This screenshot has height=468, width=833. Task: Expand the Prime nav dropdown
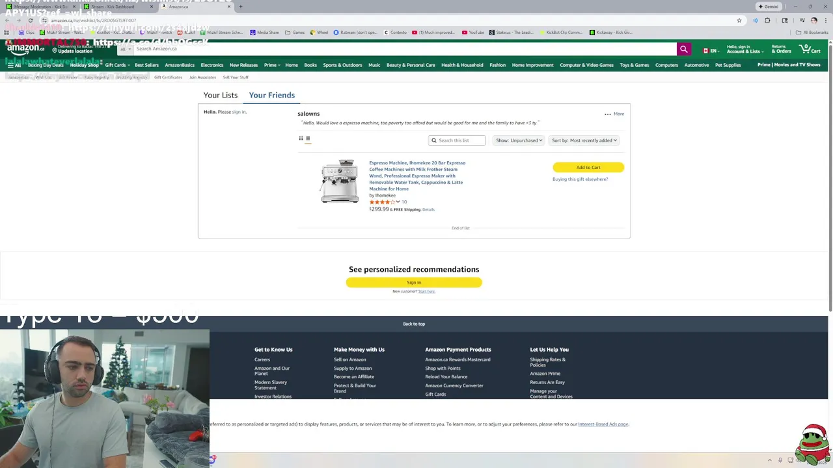271,65
